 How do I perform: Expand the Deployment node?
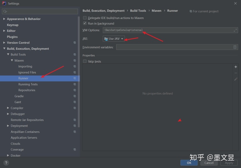[8, 126]
